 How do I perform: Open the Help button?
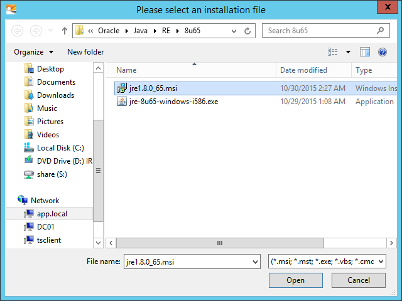pyautogui.click(x=383, y=52)
